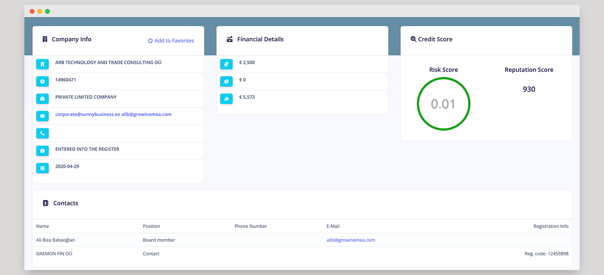This screenshot has height=275, width=604.
Task: Click the Company Info header building icon
Action: [x=45, y=39]
